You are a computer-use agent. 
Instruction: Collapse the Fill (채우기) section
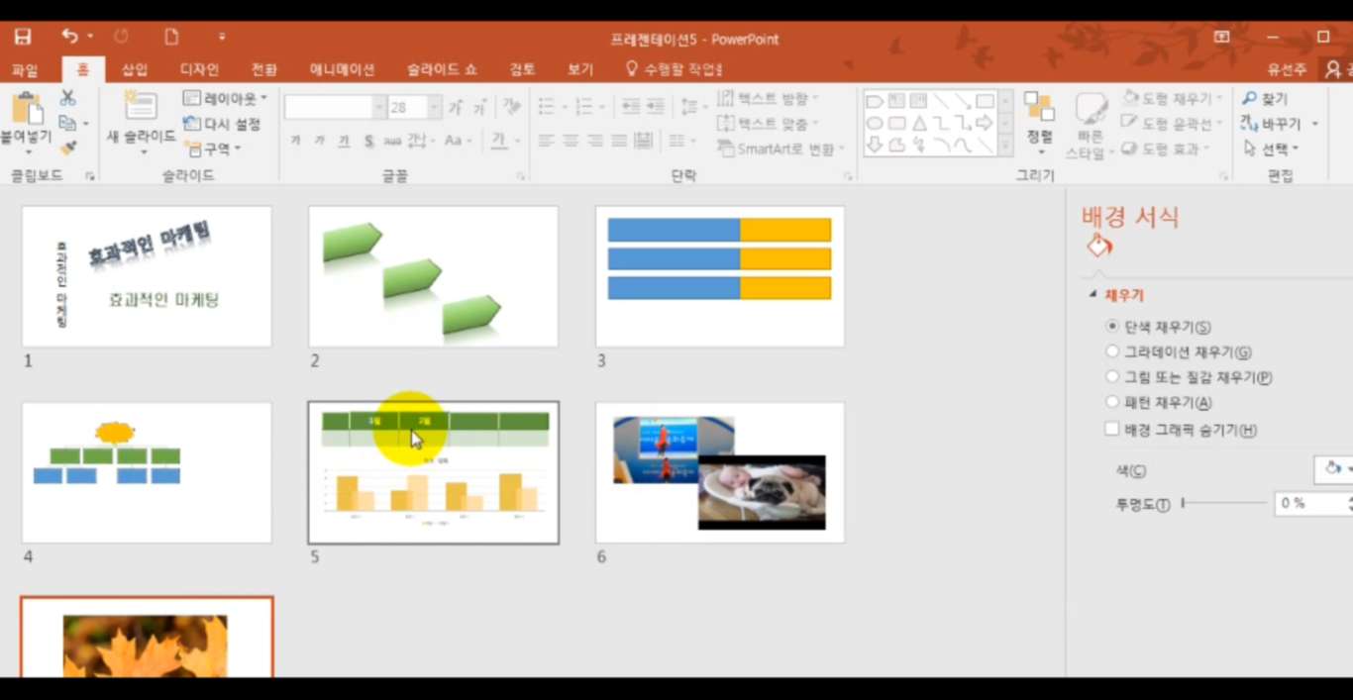pyautogui.click(x=1093, y=295)
